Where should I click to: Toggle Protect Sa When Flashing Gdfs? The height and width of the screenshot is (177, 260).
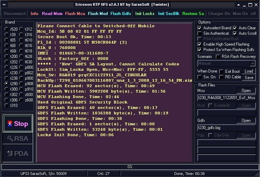click(199, 50)
